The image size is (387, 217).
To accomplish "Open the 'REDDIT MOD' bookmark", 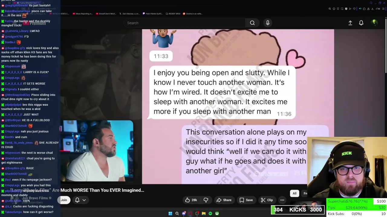I will point(173,14).
